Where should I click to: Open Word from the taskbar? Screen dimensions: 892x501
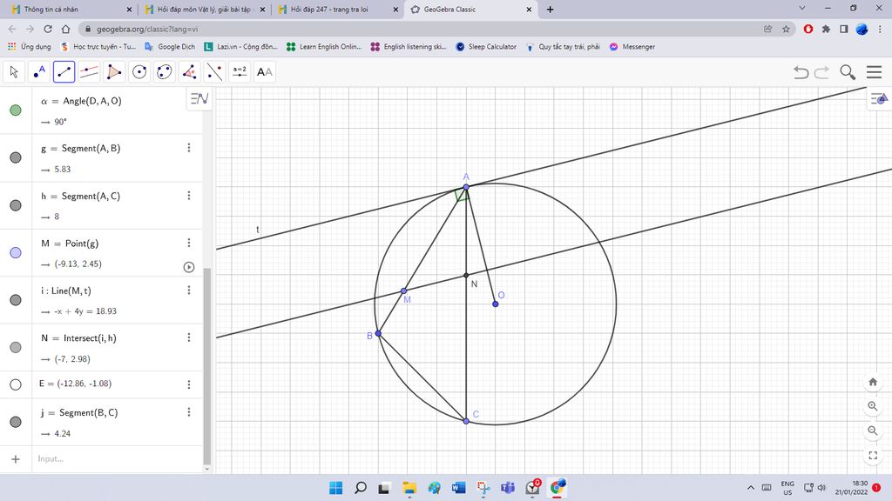(458, 487)
